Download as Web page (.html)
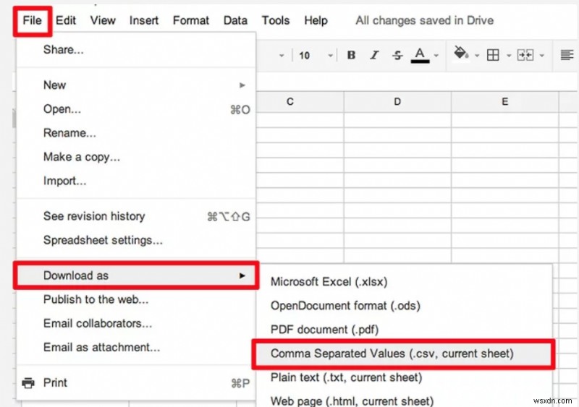Screen dimensions: 579x407 point(405,400)
